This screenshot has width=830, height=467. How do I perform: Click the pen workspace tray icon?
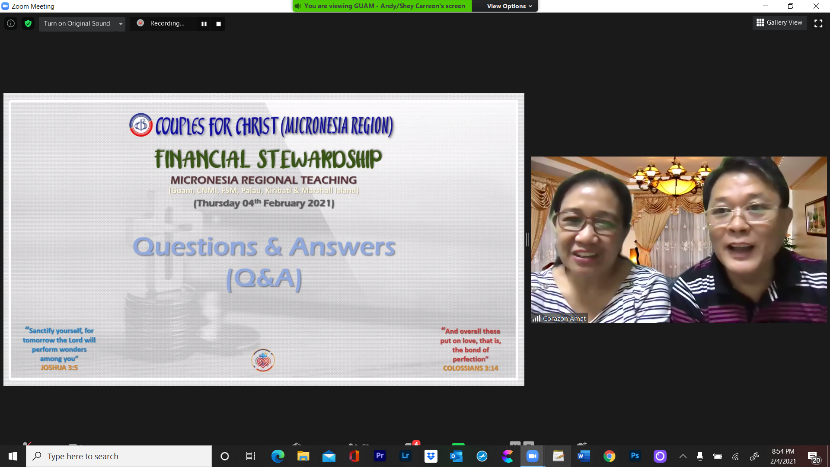tap(754, 456)
